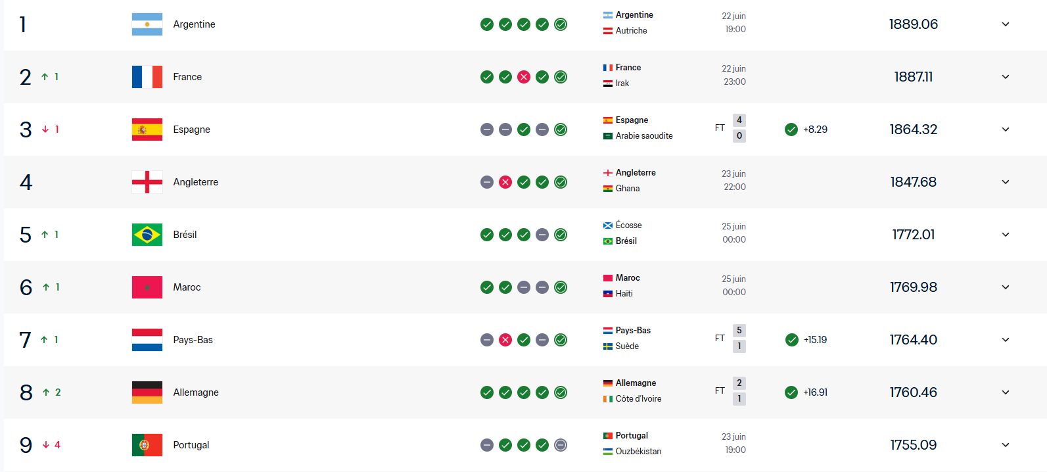Click Portugal's grey outlined latest form circle
Screen dimensions: 1047x472
(561, 445)
